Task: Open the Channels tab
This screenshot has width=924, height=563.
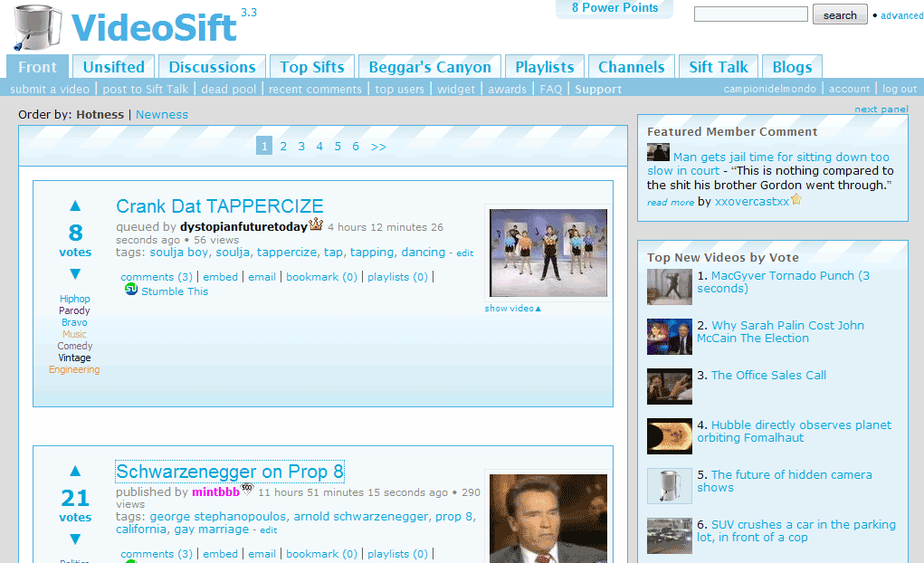Action: click(631, 67)
